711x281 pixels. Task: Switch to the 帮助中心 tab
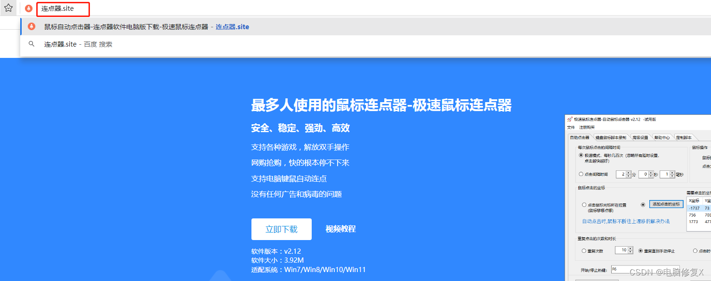click(662, 137)
